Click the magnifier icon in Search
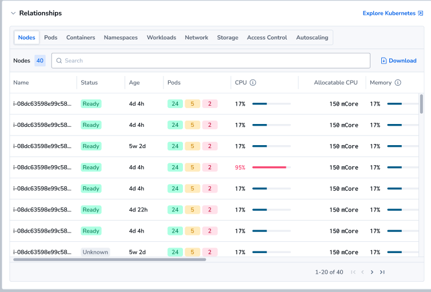431x292 pixels. point(59,61)
